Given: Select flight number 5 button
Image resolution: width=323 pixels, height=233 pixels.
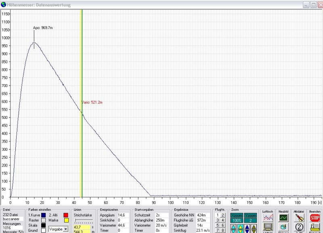Looking at the screenshot, I should point(217,225).
